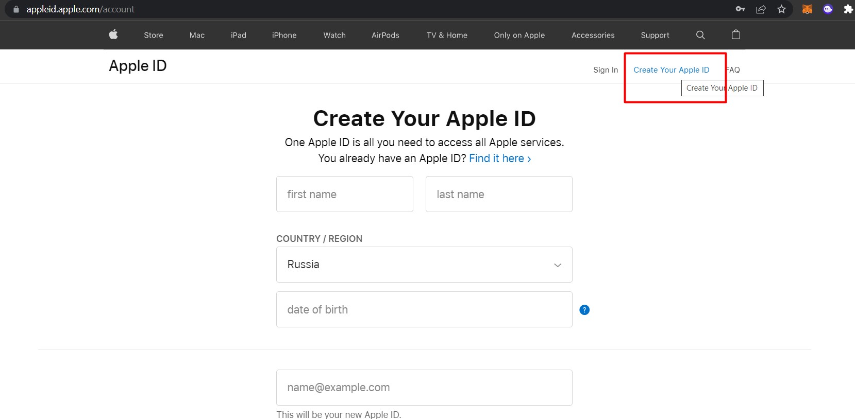Click the Create Your Apple ID heading
Viewport: 855px width, 419px height.
[x=424, y=118]
